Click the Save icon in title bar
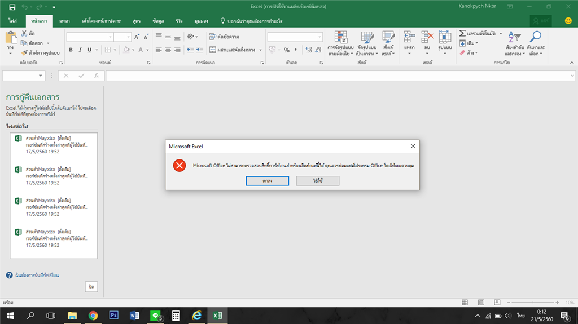Screen dimensions: 578x324 (x=12, y=7)
